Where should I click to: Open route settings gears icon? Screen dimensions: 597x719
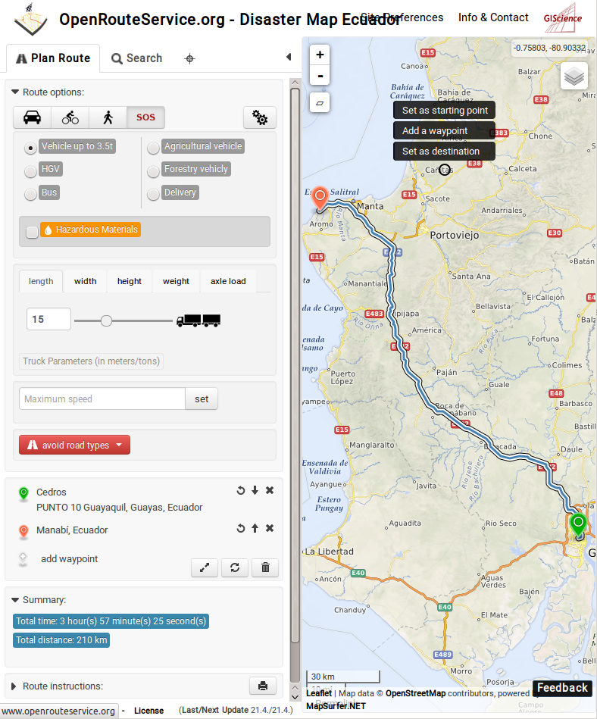(259, 117)
